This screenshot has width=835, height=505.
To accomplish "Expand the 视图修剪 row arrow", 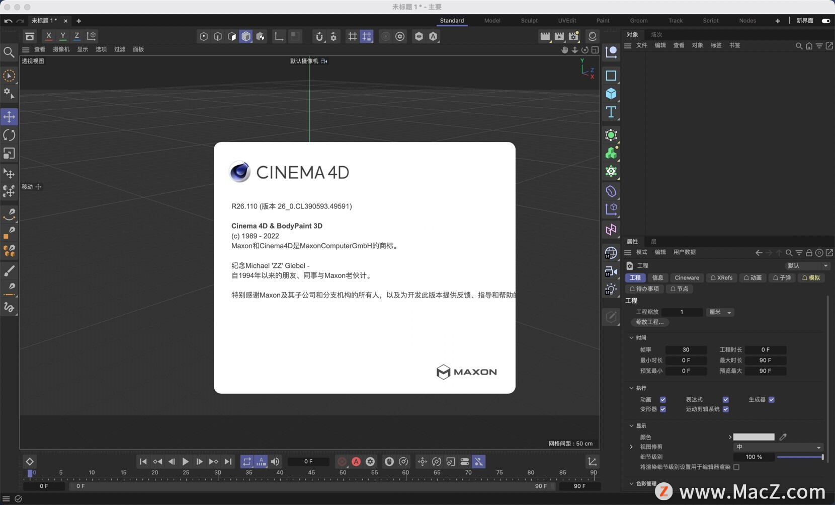I will coord(632,447).
